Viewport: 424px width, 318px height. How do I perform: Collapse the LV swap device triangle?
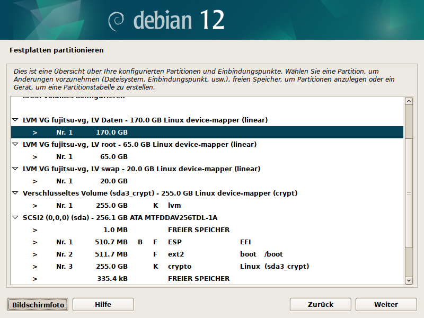(x=15, y=169)
